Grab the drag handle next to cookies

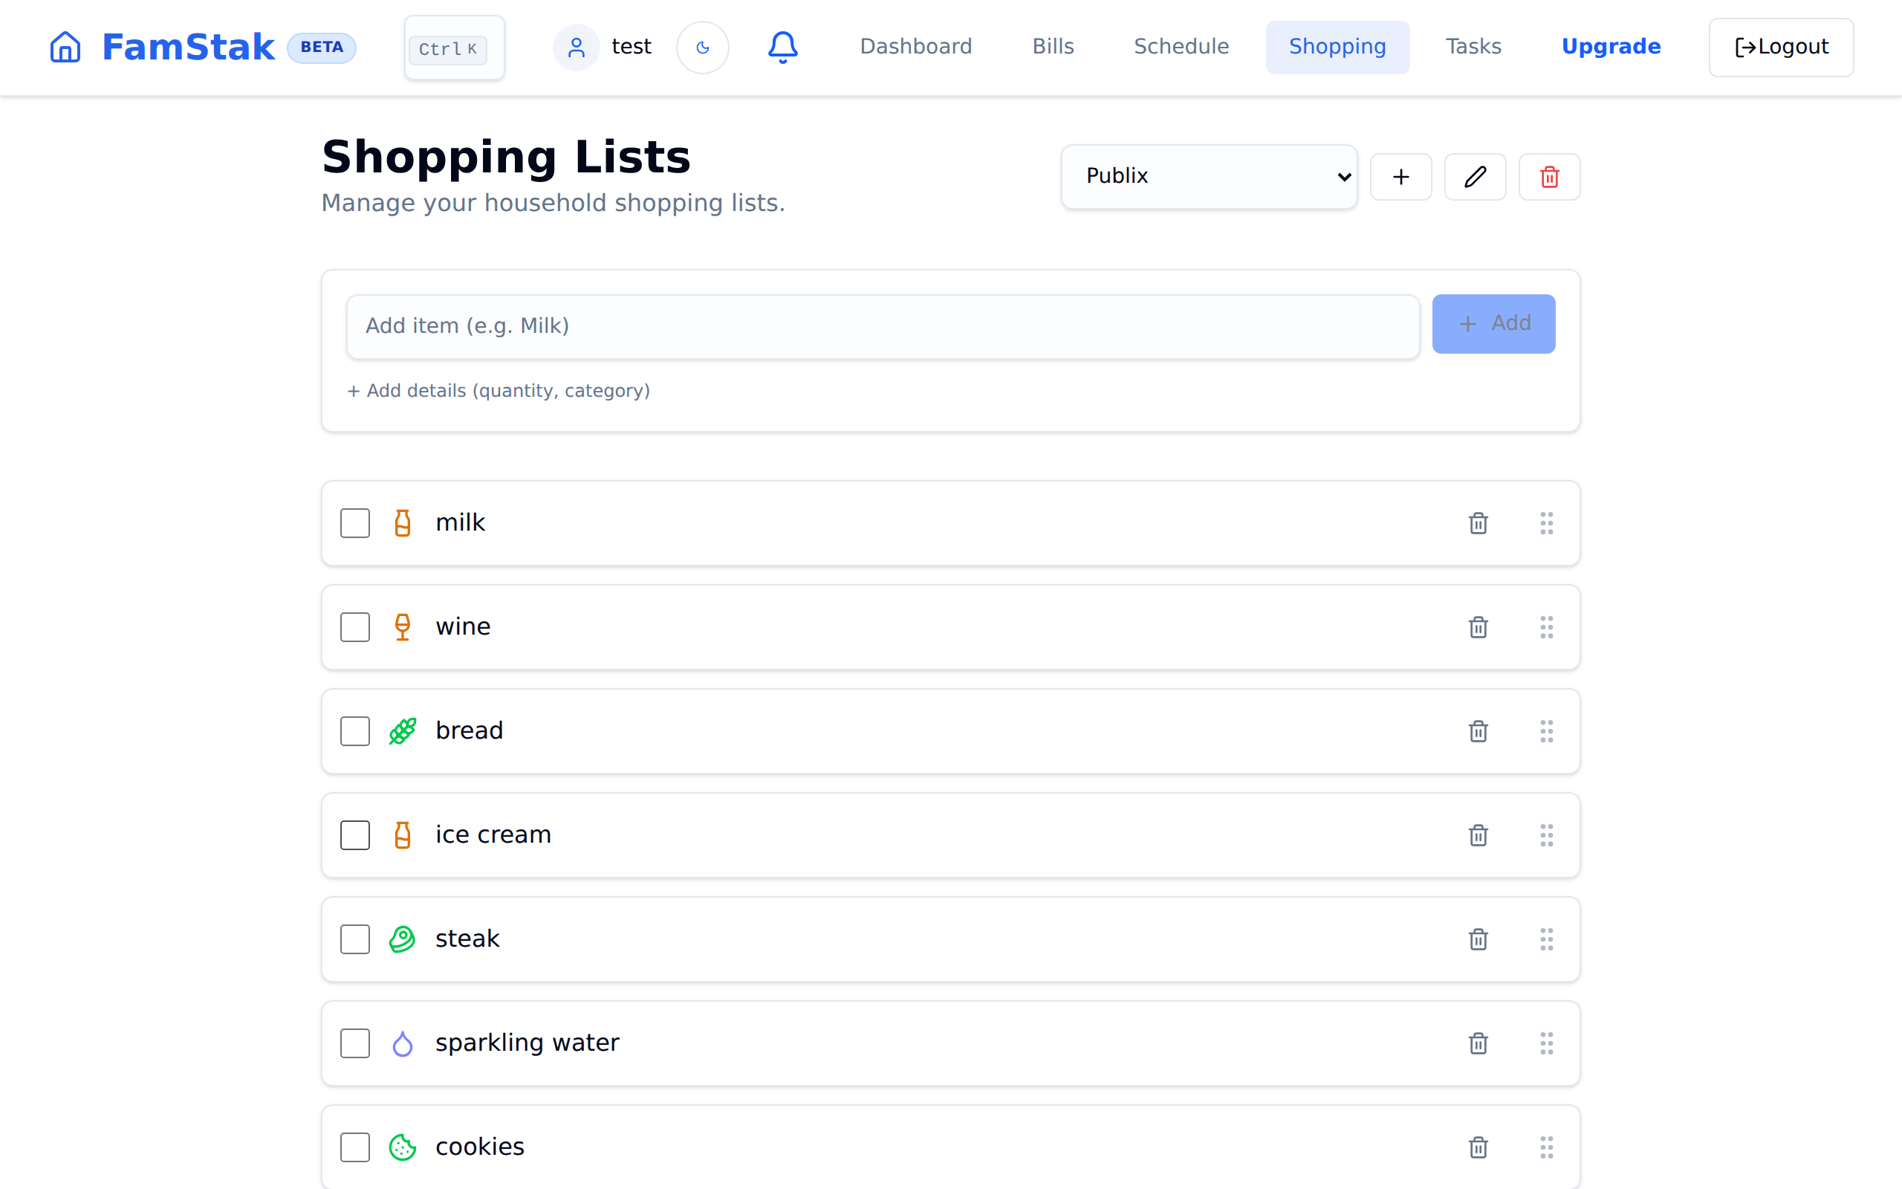(x=1546, y=1147)
